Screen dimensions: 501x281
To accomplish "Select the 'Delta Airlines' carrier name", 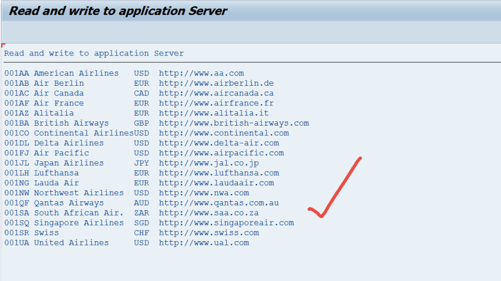I will click(69, 143).
